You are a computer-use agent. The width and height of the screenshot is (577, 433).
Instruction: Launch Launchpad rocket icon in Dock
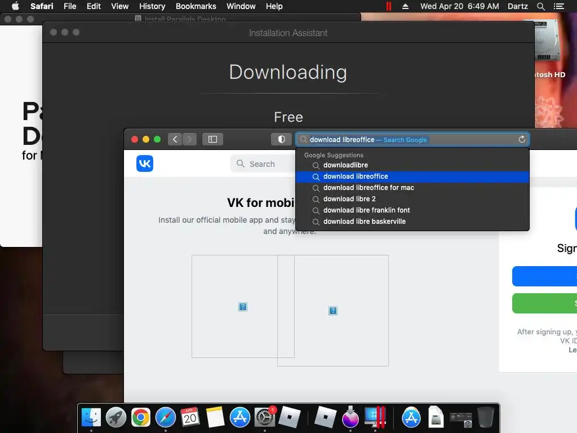(x=116, y=418)
